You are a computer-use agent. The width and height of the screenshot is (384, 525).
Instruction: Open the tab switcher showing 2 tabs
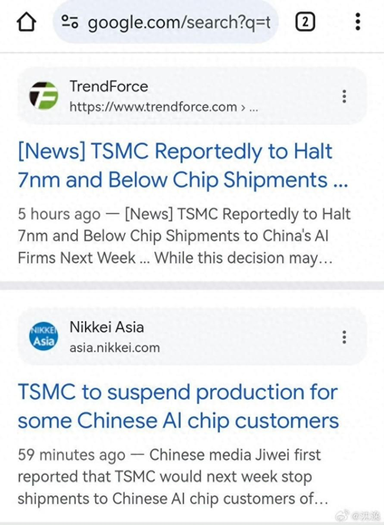coord(305,22)
